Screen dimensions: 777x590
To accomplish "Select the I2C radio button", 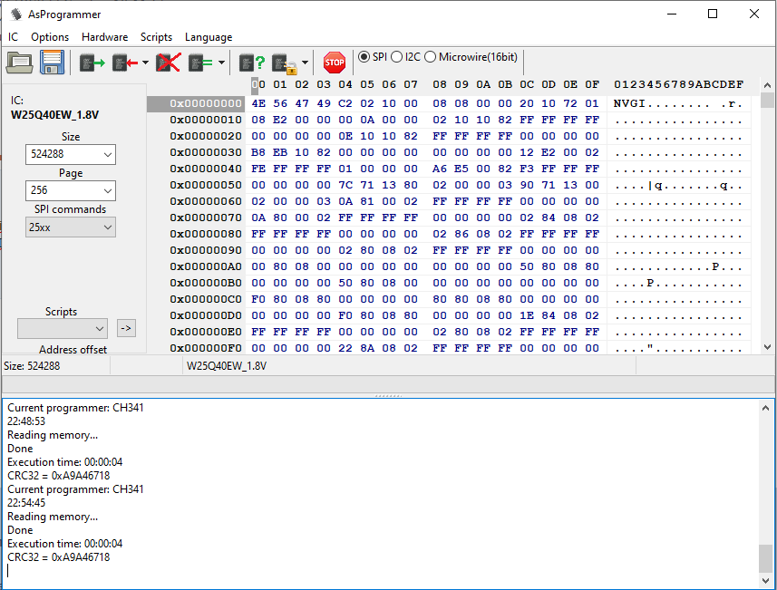I will tap(396, 57).
